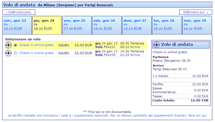Click the 06:30 Partenza departure time
Viewport: 215px width, 122px height.
pyautogui.click(x=132, y=43)
